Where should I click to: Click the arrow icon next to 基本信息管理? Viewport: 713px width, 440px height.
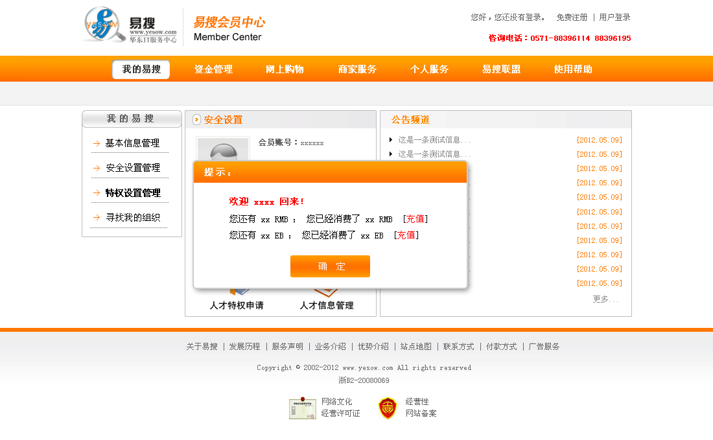point(97,144)
